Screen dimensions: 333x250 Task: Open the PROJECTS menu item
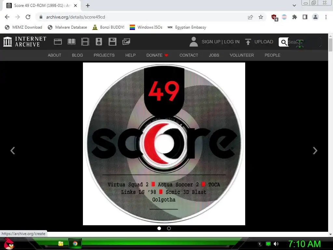104,55
